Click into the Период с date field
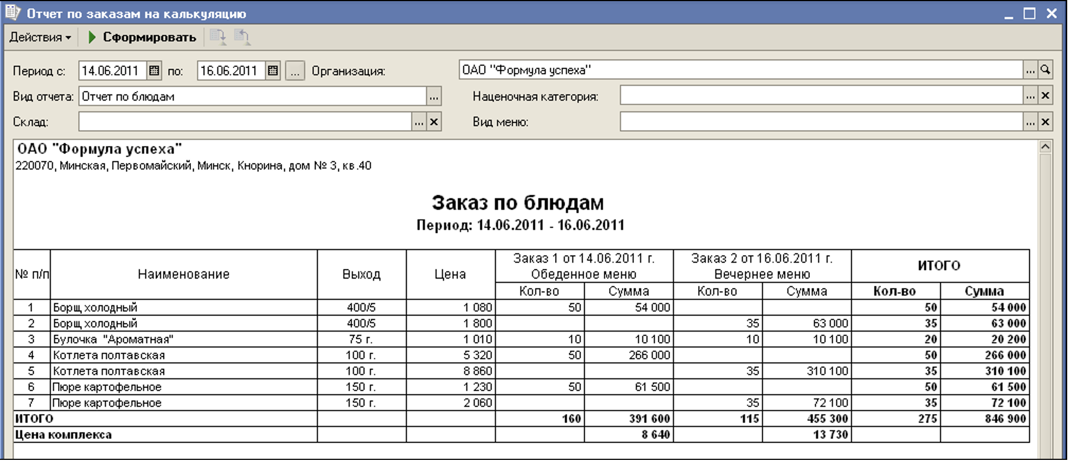The image size is (1070, 461). pyautogui.click(x=112, y=71)
